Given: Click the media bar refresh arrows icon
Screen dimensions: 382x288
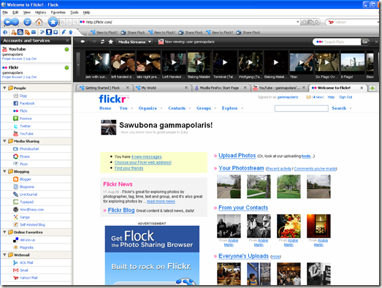Looking at the screenshot, I should 102,42.
